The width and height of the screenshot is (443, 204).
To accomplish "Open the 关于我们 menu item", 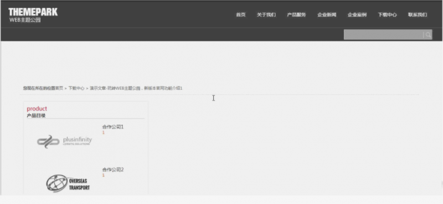I will (x=266, y=15).
